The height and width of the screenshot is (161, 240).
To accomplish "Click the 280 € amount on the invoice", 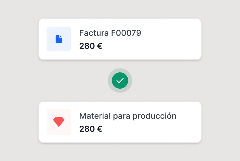I will (x=91, y=46).
